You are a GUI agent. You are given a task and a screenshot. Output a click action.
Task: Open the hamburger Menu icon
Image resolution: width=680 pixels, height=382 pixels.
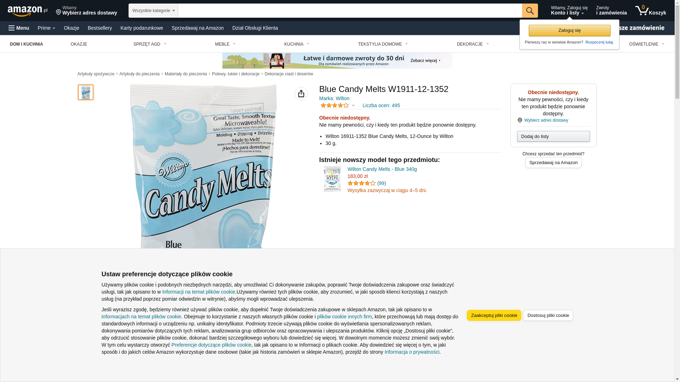click(19, 28)
